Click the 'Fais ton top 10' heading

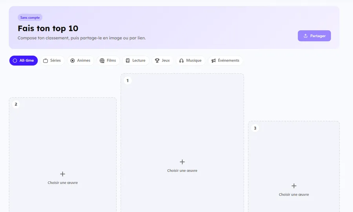[48, 29]
